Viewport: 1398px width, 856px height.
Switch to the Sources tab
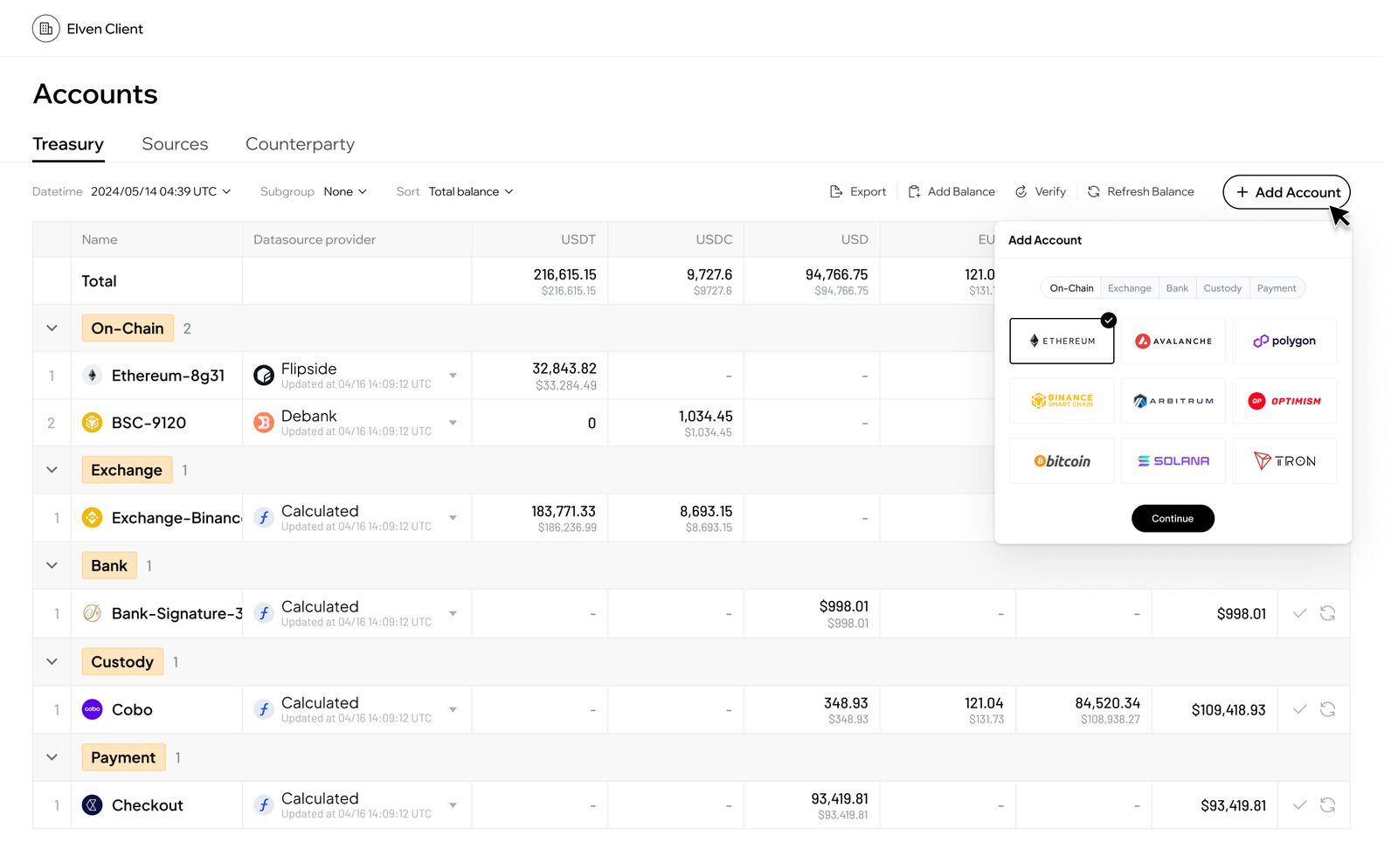click(x=175, y=144)
